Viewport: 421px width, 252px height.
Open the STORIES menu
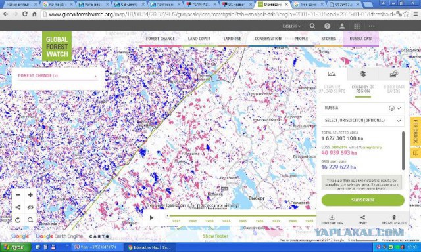[329, 39]
